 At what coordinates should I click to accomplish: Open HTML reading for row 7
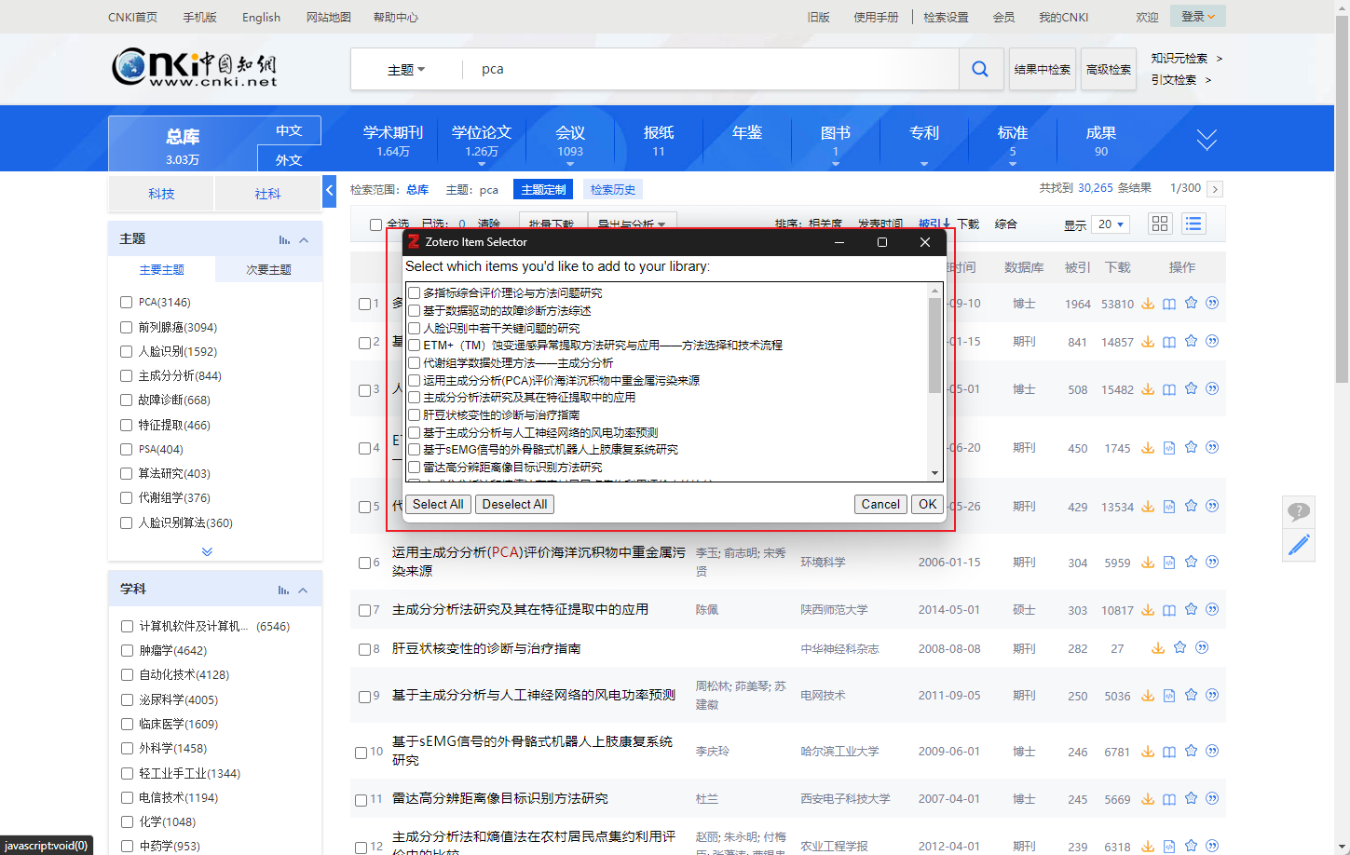click(1169, 610)
